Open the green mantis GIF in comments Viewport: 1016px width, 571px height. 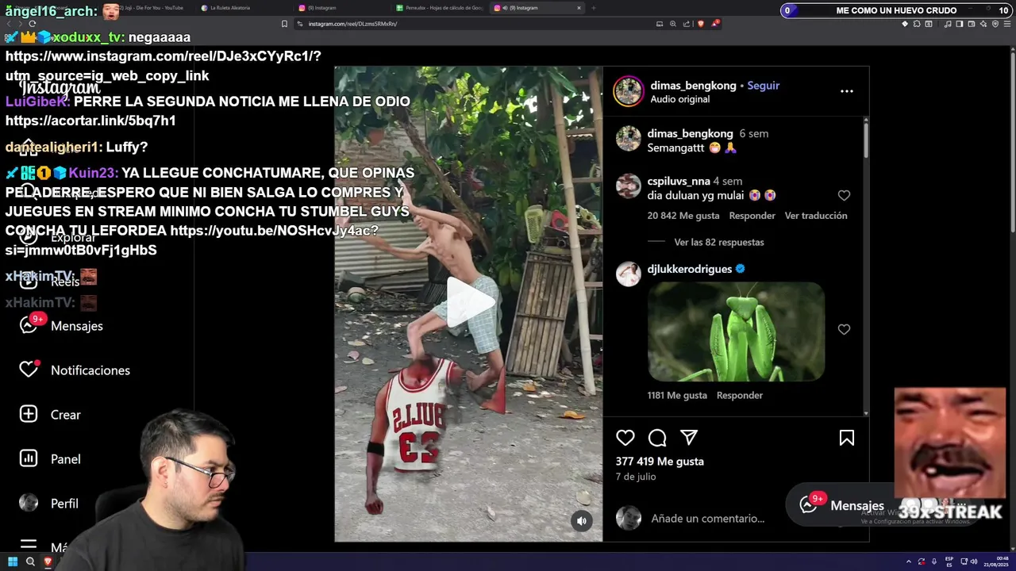(736, 331)
